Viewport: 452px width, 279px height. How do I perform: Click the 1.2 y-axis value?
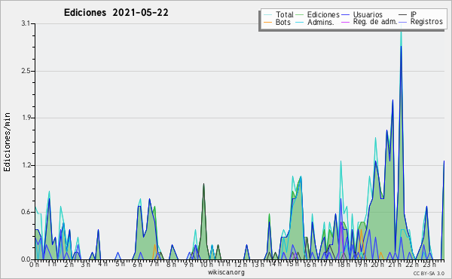[x=26, y=165]
